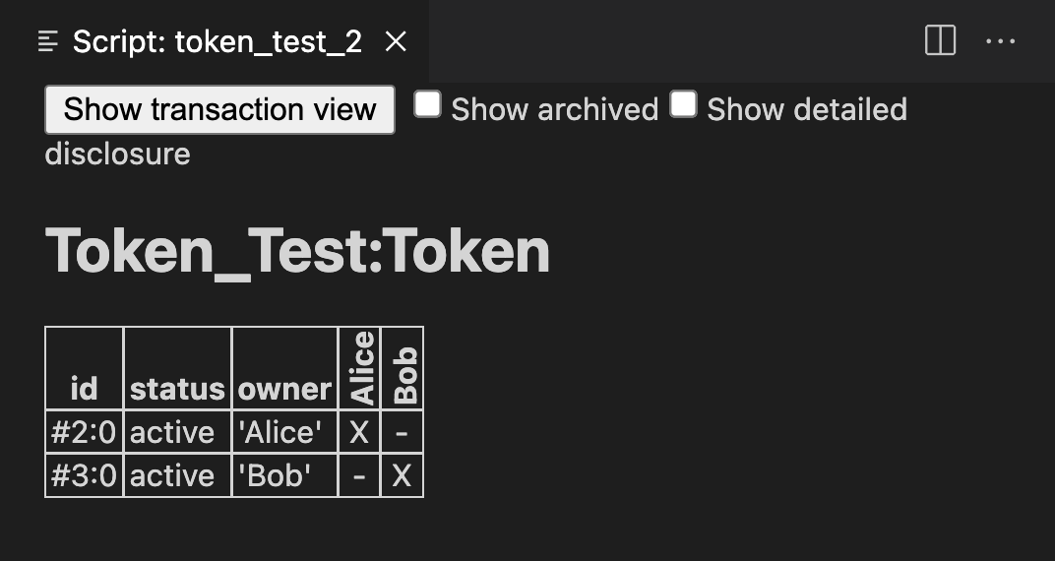Click the Token_Test:Token heading
The height and width of the screenshot is (561, 1055).
click(297, 251)
